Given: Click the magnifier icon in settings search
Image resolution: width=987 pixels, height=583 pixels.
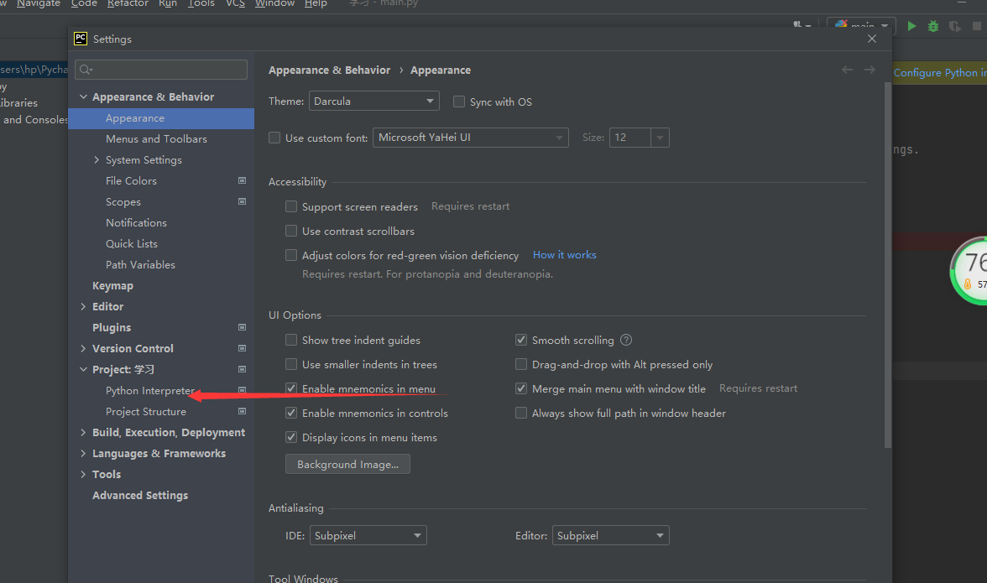Looking at the screenshot, I should pos(86,70).
